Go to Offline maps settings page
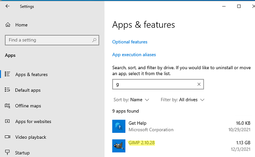Image resolution: width=255 pixels, height=157 pixels. tap(28, 106)
